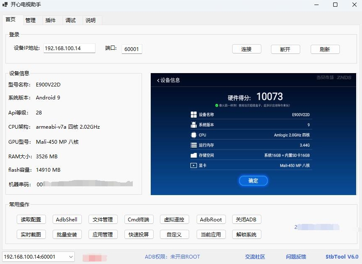Start 快速投屏 screen casting
The height and width of the screenshot is (264, 362).
click(139, 234)
